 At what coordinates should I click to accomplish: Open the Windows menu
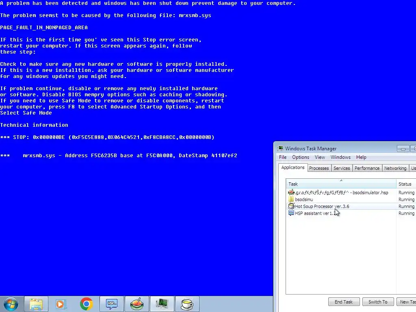pyautogui.click(x=340, y=157)
